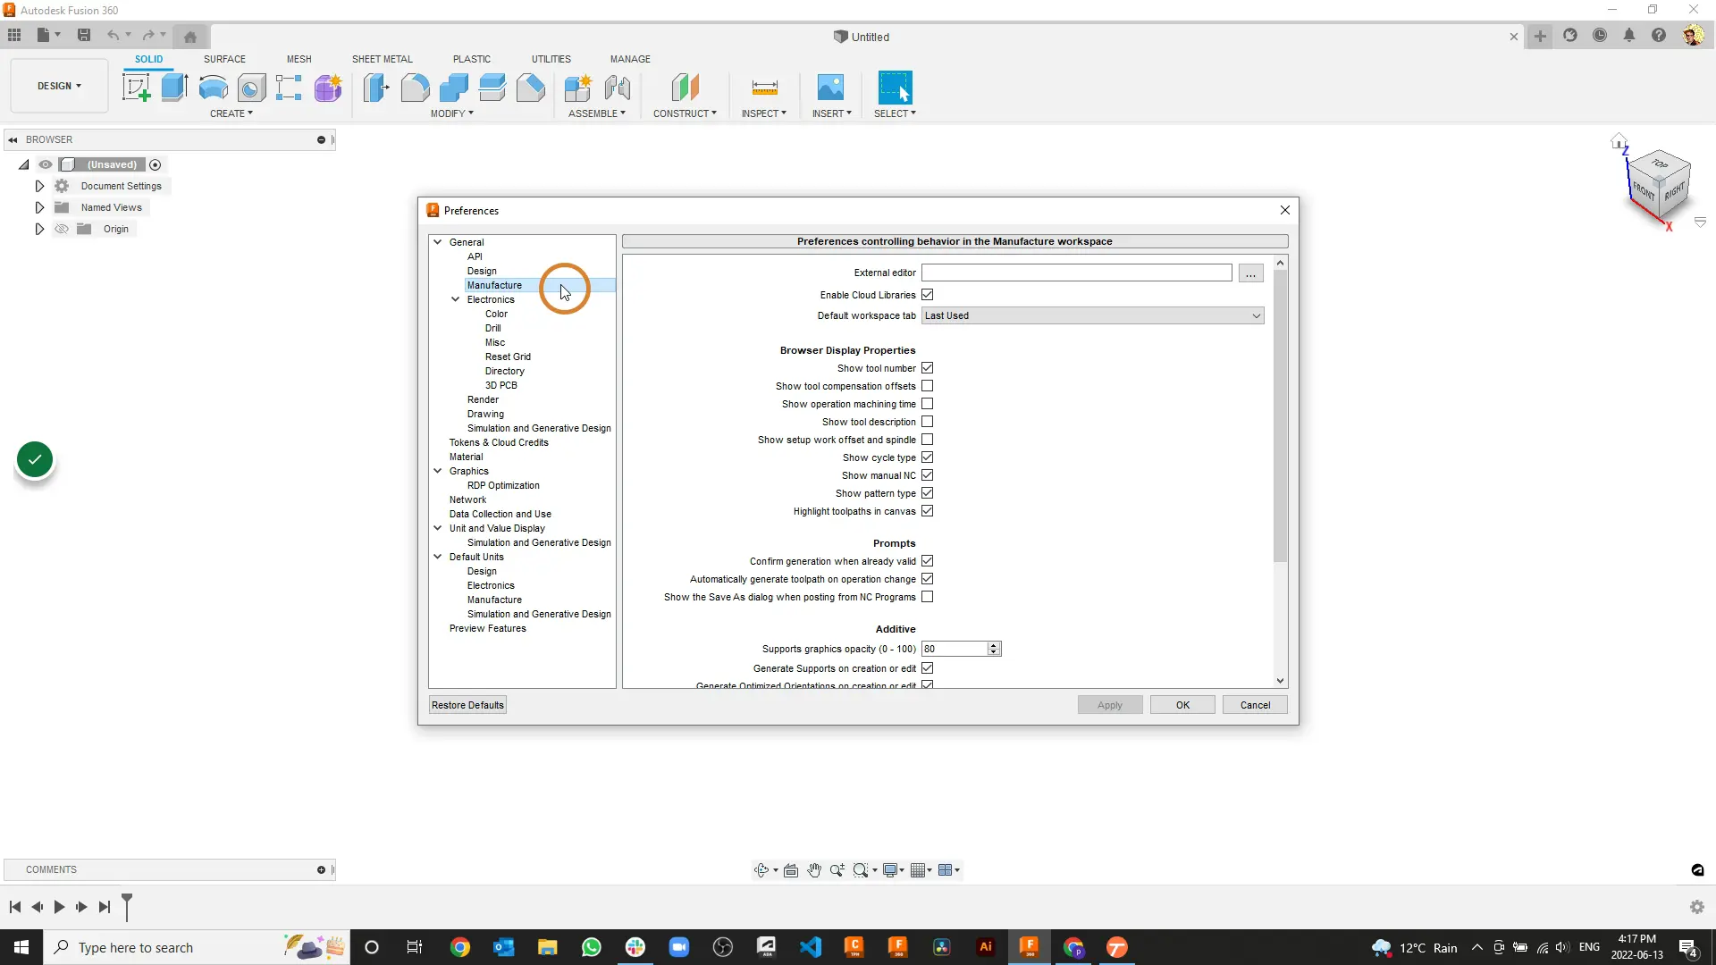This screenshot has height=965, width=1716.
Task: Select the Measure inspect icon
Action: click(x=764, y=88)
